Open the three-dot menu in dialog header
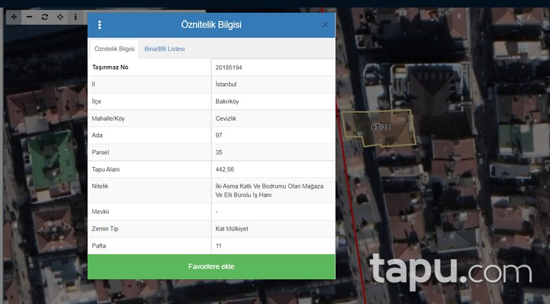The height and width of the screenshot is (304, 550). click(100, 25)
